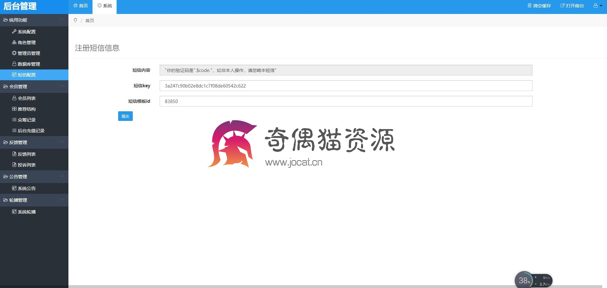Click the 短信配置 edit icon
This screenshot has height=288, width=607.
[14, 75]
